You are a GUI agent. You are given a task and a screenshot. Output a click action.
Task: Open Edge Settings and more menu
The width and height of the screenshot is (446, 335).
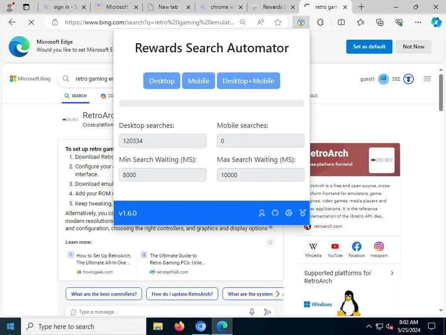tap(418, 22)
